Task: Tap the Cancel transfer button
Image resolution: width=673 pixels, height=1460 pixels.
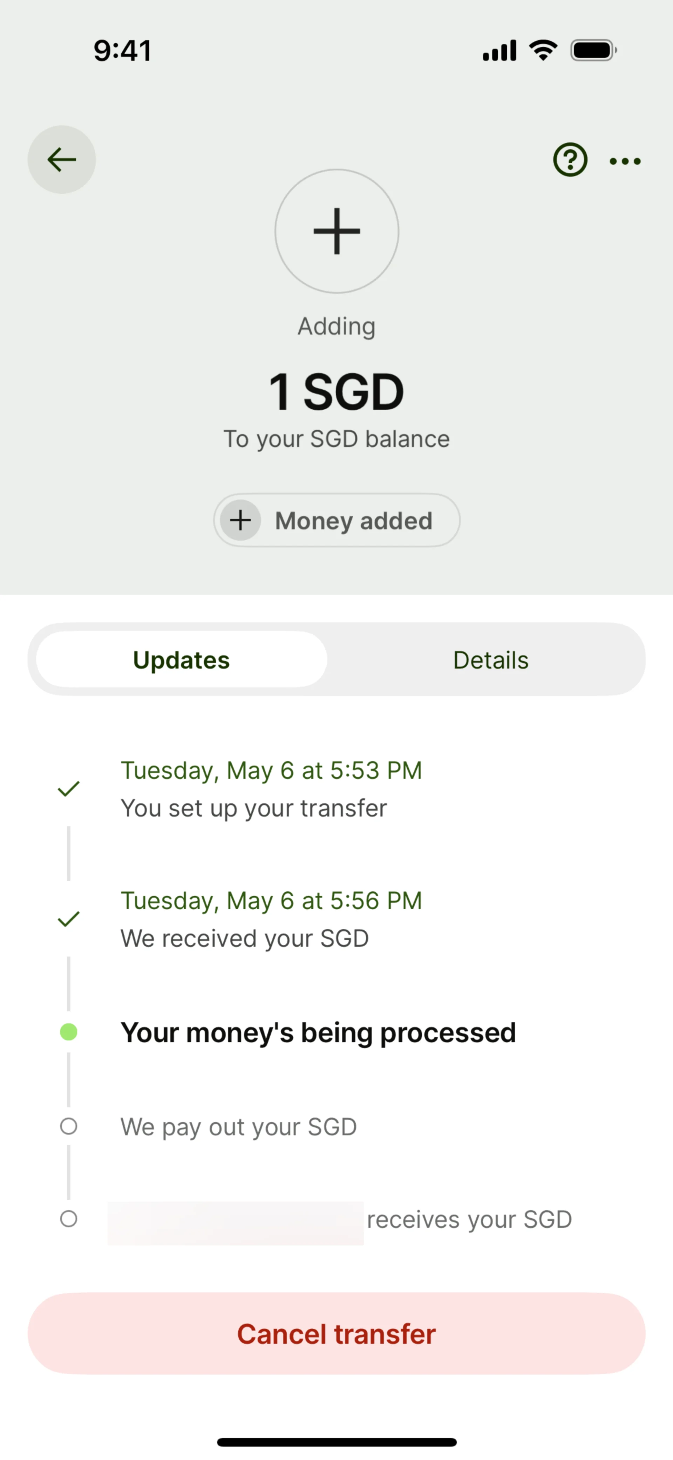Action: (x=336, y=1333)
